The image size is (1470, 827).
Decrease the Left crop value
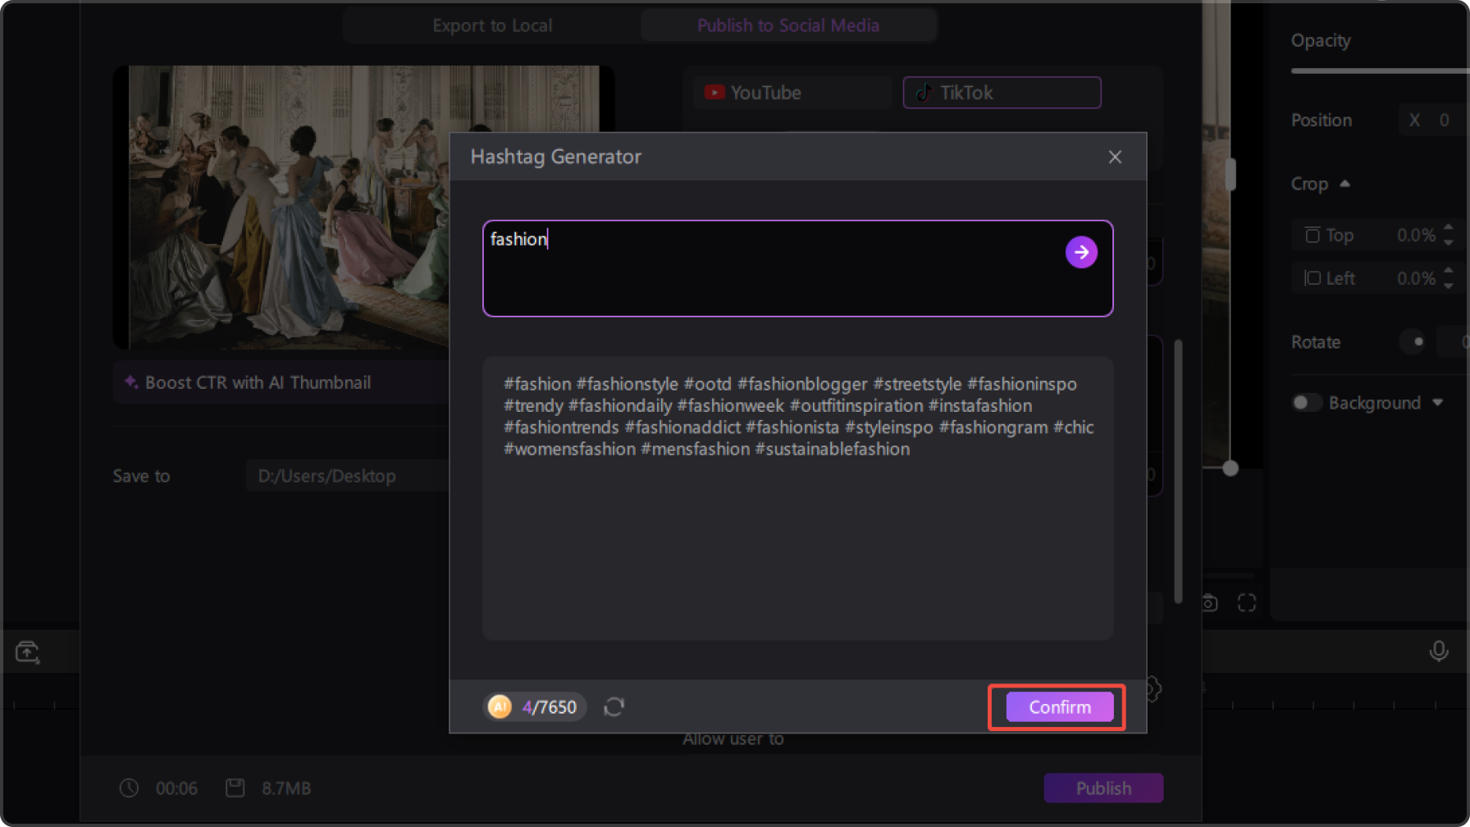(x=1449, y=285)
